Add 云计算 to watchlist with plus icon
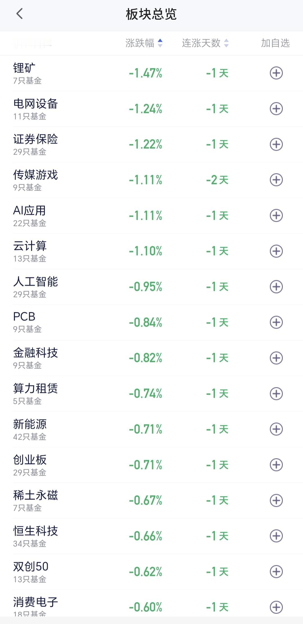The height and width of the screenshot is (624, 303). click(x=276, y=251)
